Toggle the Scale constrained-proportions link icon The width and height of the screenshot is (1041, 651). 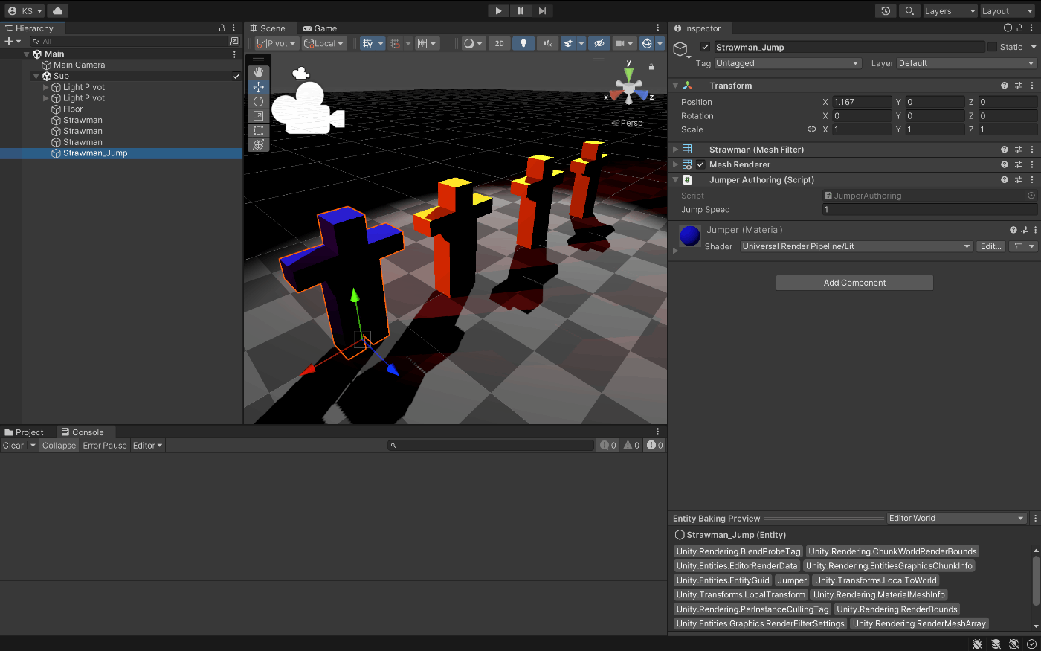811,129
